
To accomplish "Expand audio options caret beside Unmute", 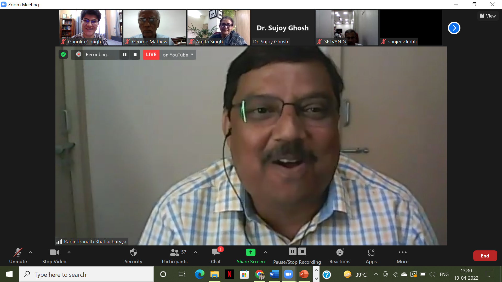I will tap(31, 252).
